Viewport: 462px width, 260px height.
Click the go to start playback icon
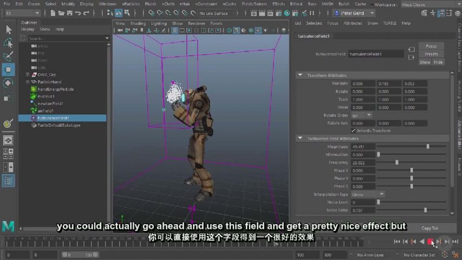[397, 242]
